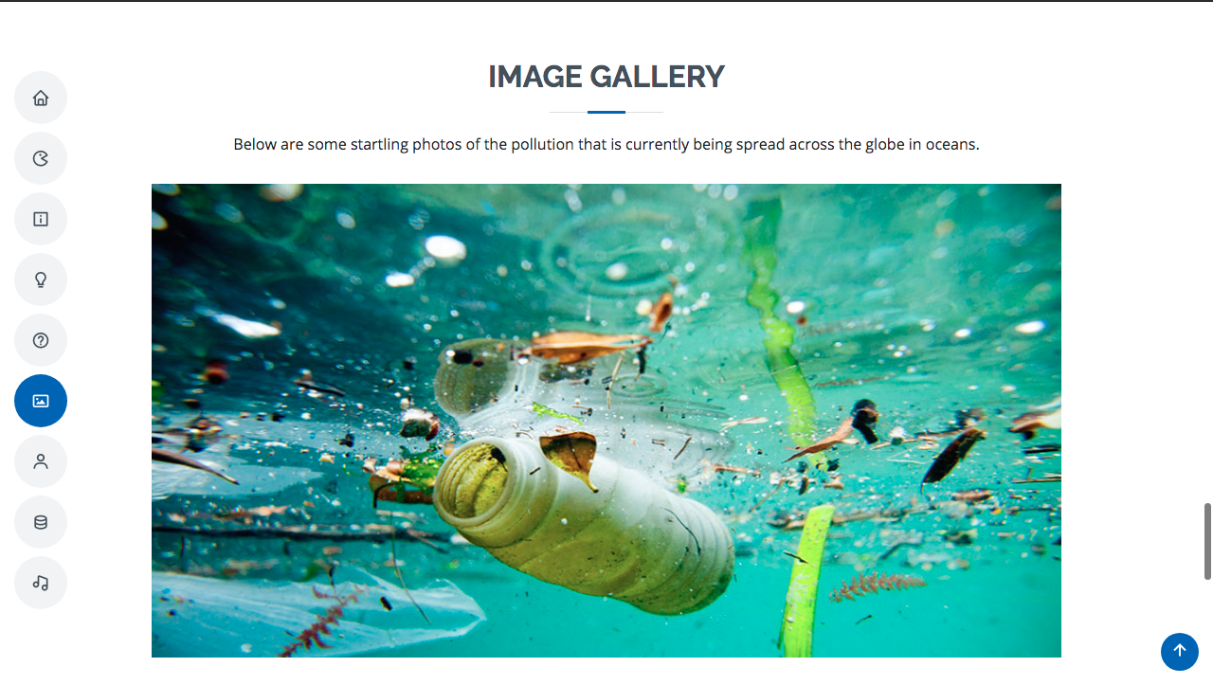
Task: Open the question mark help section
Action: [x=41, y=340]
